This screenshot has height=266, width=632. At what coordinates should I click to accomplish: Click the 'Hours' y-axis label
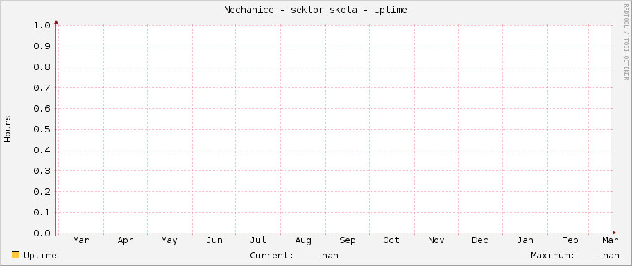8,129
